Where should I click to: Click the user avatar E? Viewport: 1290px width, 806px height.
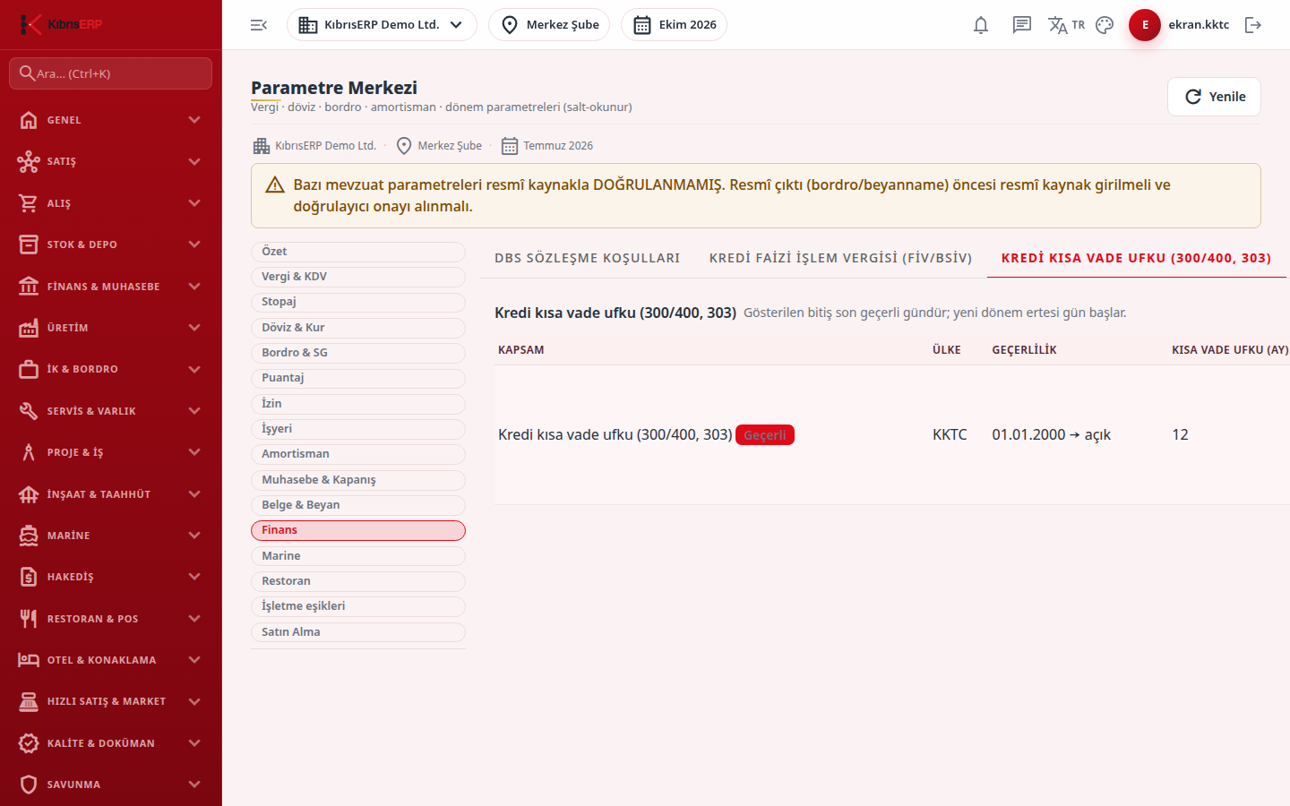coord(1145,25)
